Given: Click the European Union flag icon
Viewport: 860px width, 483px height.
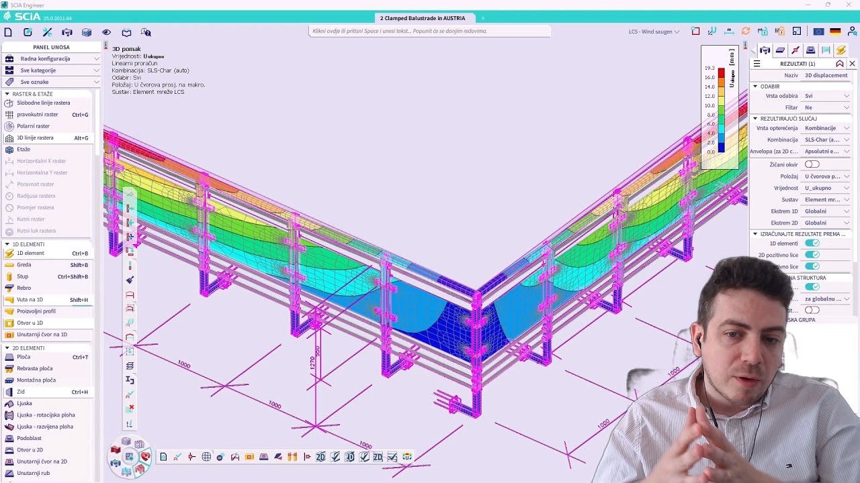Looking at the screenshot, I should point(818,32).
